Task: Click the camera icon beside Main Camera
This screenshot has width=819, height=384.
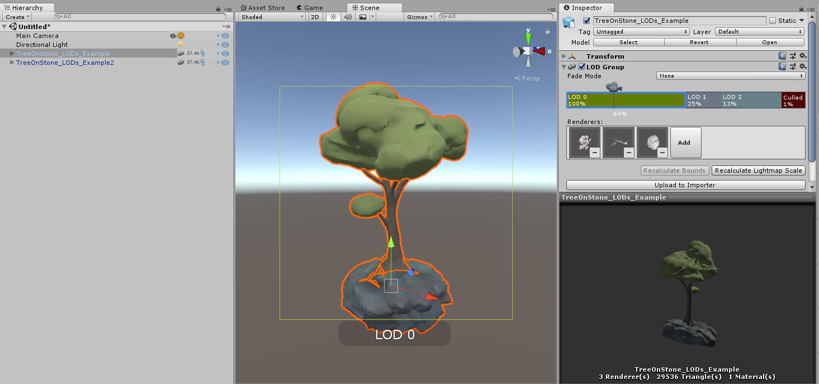Action: coord(173,36)
